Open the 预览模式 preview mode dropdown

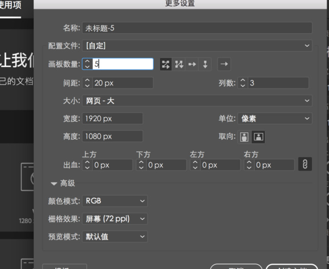coord(115,237)
